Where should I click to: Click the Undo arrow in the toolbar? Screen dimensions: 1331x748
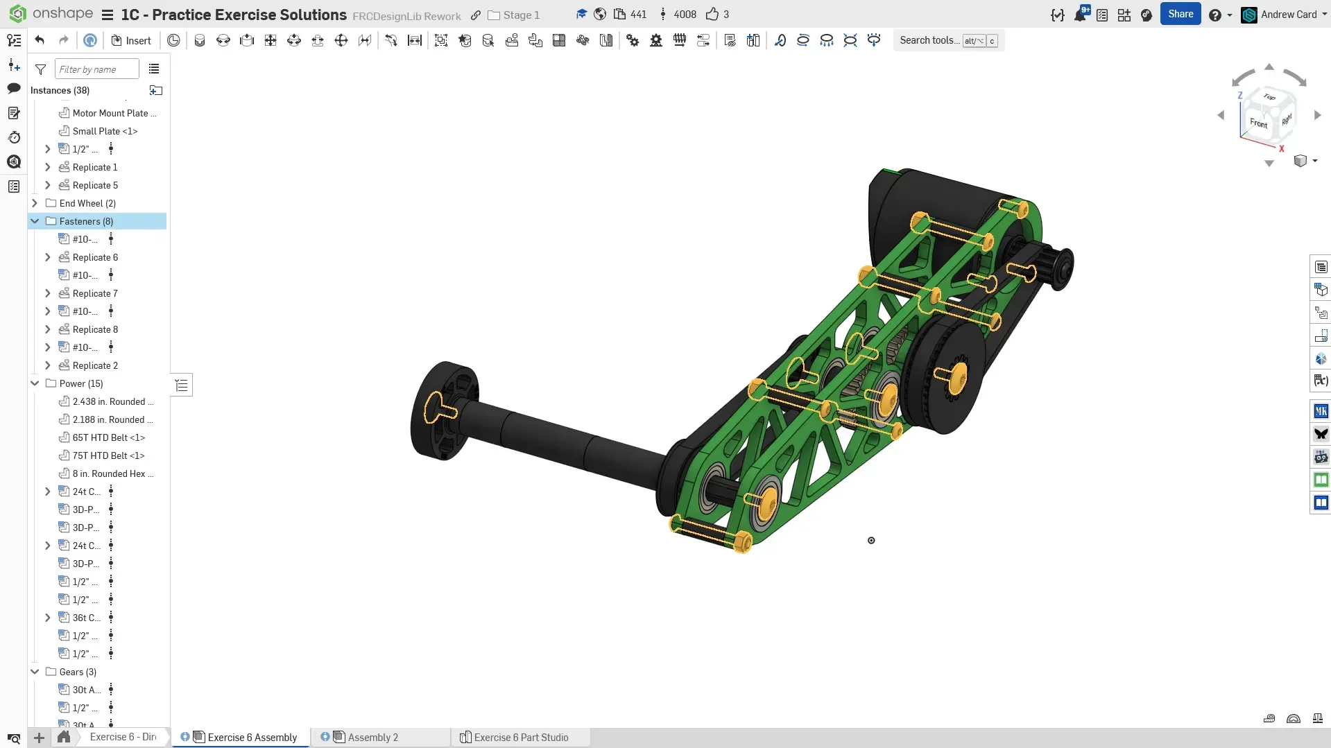[x=40, y=40]
